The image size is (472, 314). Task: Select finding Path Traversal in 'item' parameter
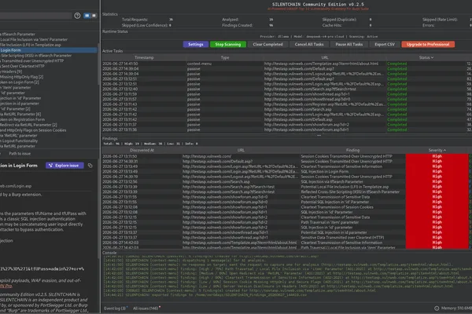click(330, 222)
